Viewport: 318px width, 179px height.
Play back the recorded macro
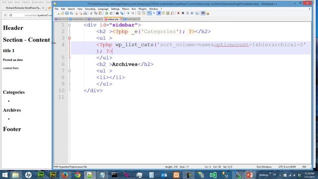click(x=187, y=13)
